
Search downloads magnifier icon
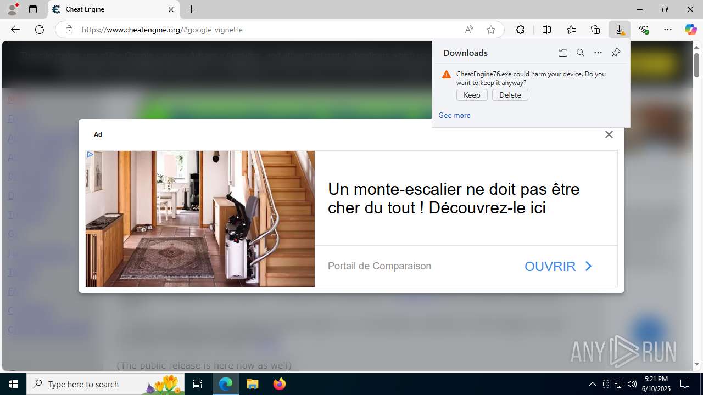coord(580,53)
